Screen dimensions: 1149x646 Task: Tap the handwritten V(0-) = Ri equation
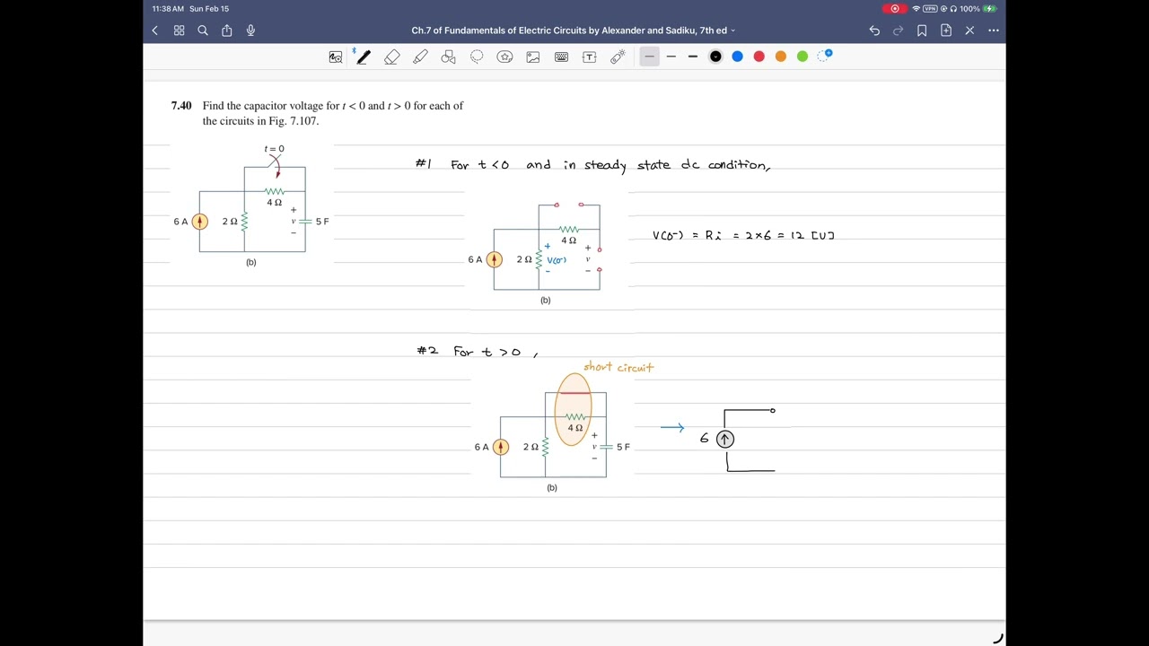tap(743, 236)
